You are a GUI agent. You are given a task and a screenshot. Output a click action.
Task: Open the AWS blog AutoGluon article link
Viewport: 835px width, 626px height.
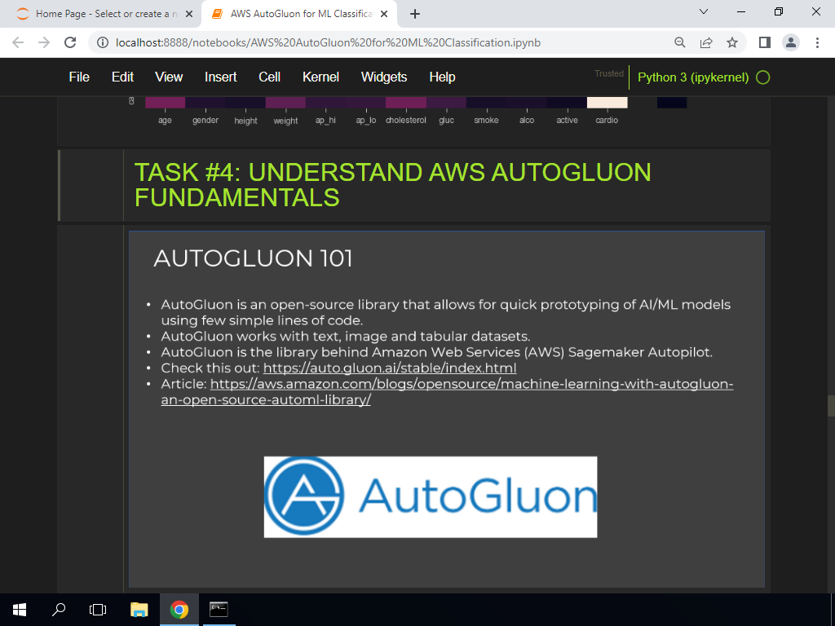coord(447,392)
